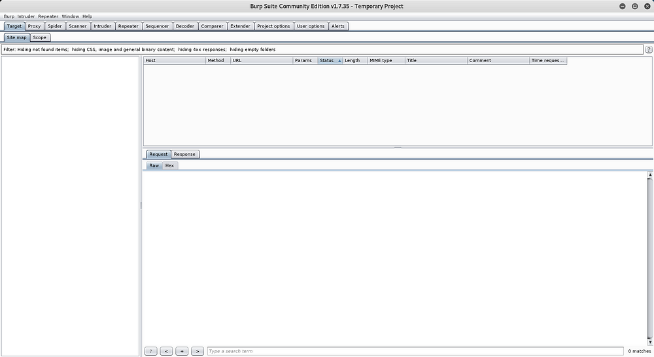The image size is (654, 357).
Task: Switch to the Proxy tab
Action: tap(34, 26)
